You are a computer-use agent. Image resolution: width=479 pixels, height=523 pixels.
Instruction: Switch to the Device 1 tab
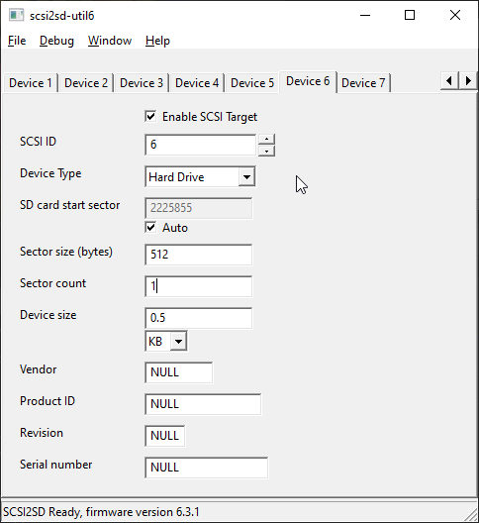tap(31, 83)
